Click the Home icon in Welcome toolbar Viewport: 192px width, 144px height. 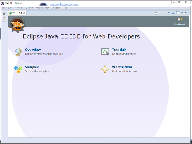(x=156, y=13)
